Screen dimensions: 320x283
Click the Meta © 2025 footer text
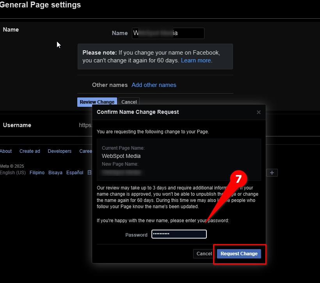(12, 166)
